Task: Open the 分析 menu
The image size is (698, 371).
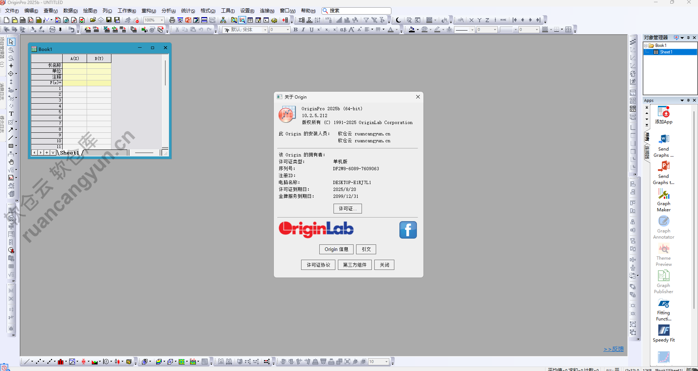Action: pyautogui.click(x=168, y=11)
